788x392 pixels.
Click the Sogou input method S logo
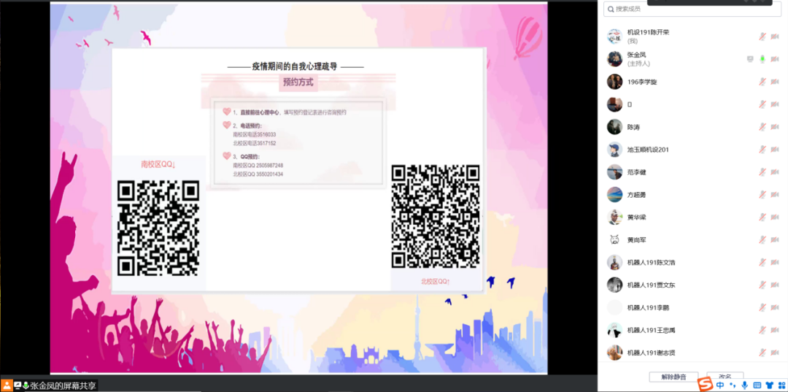click(x=706, y=385)
